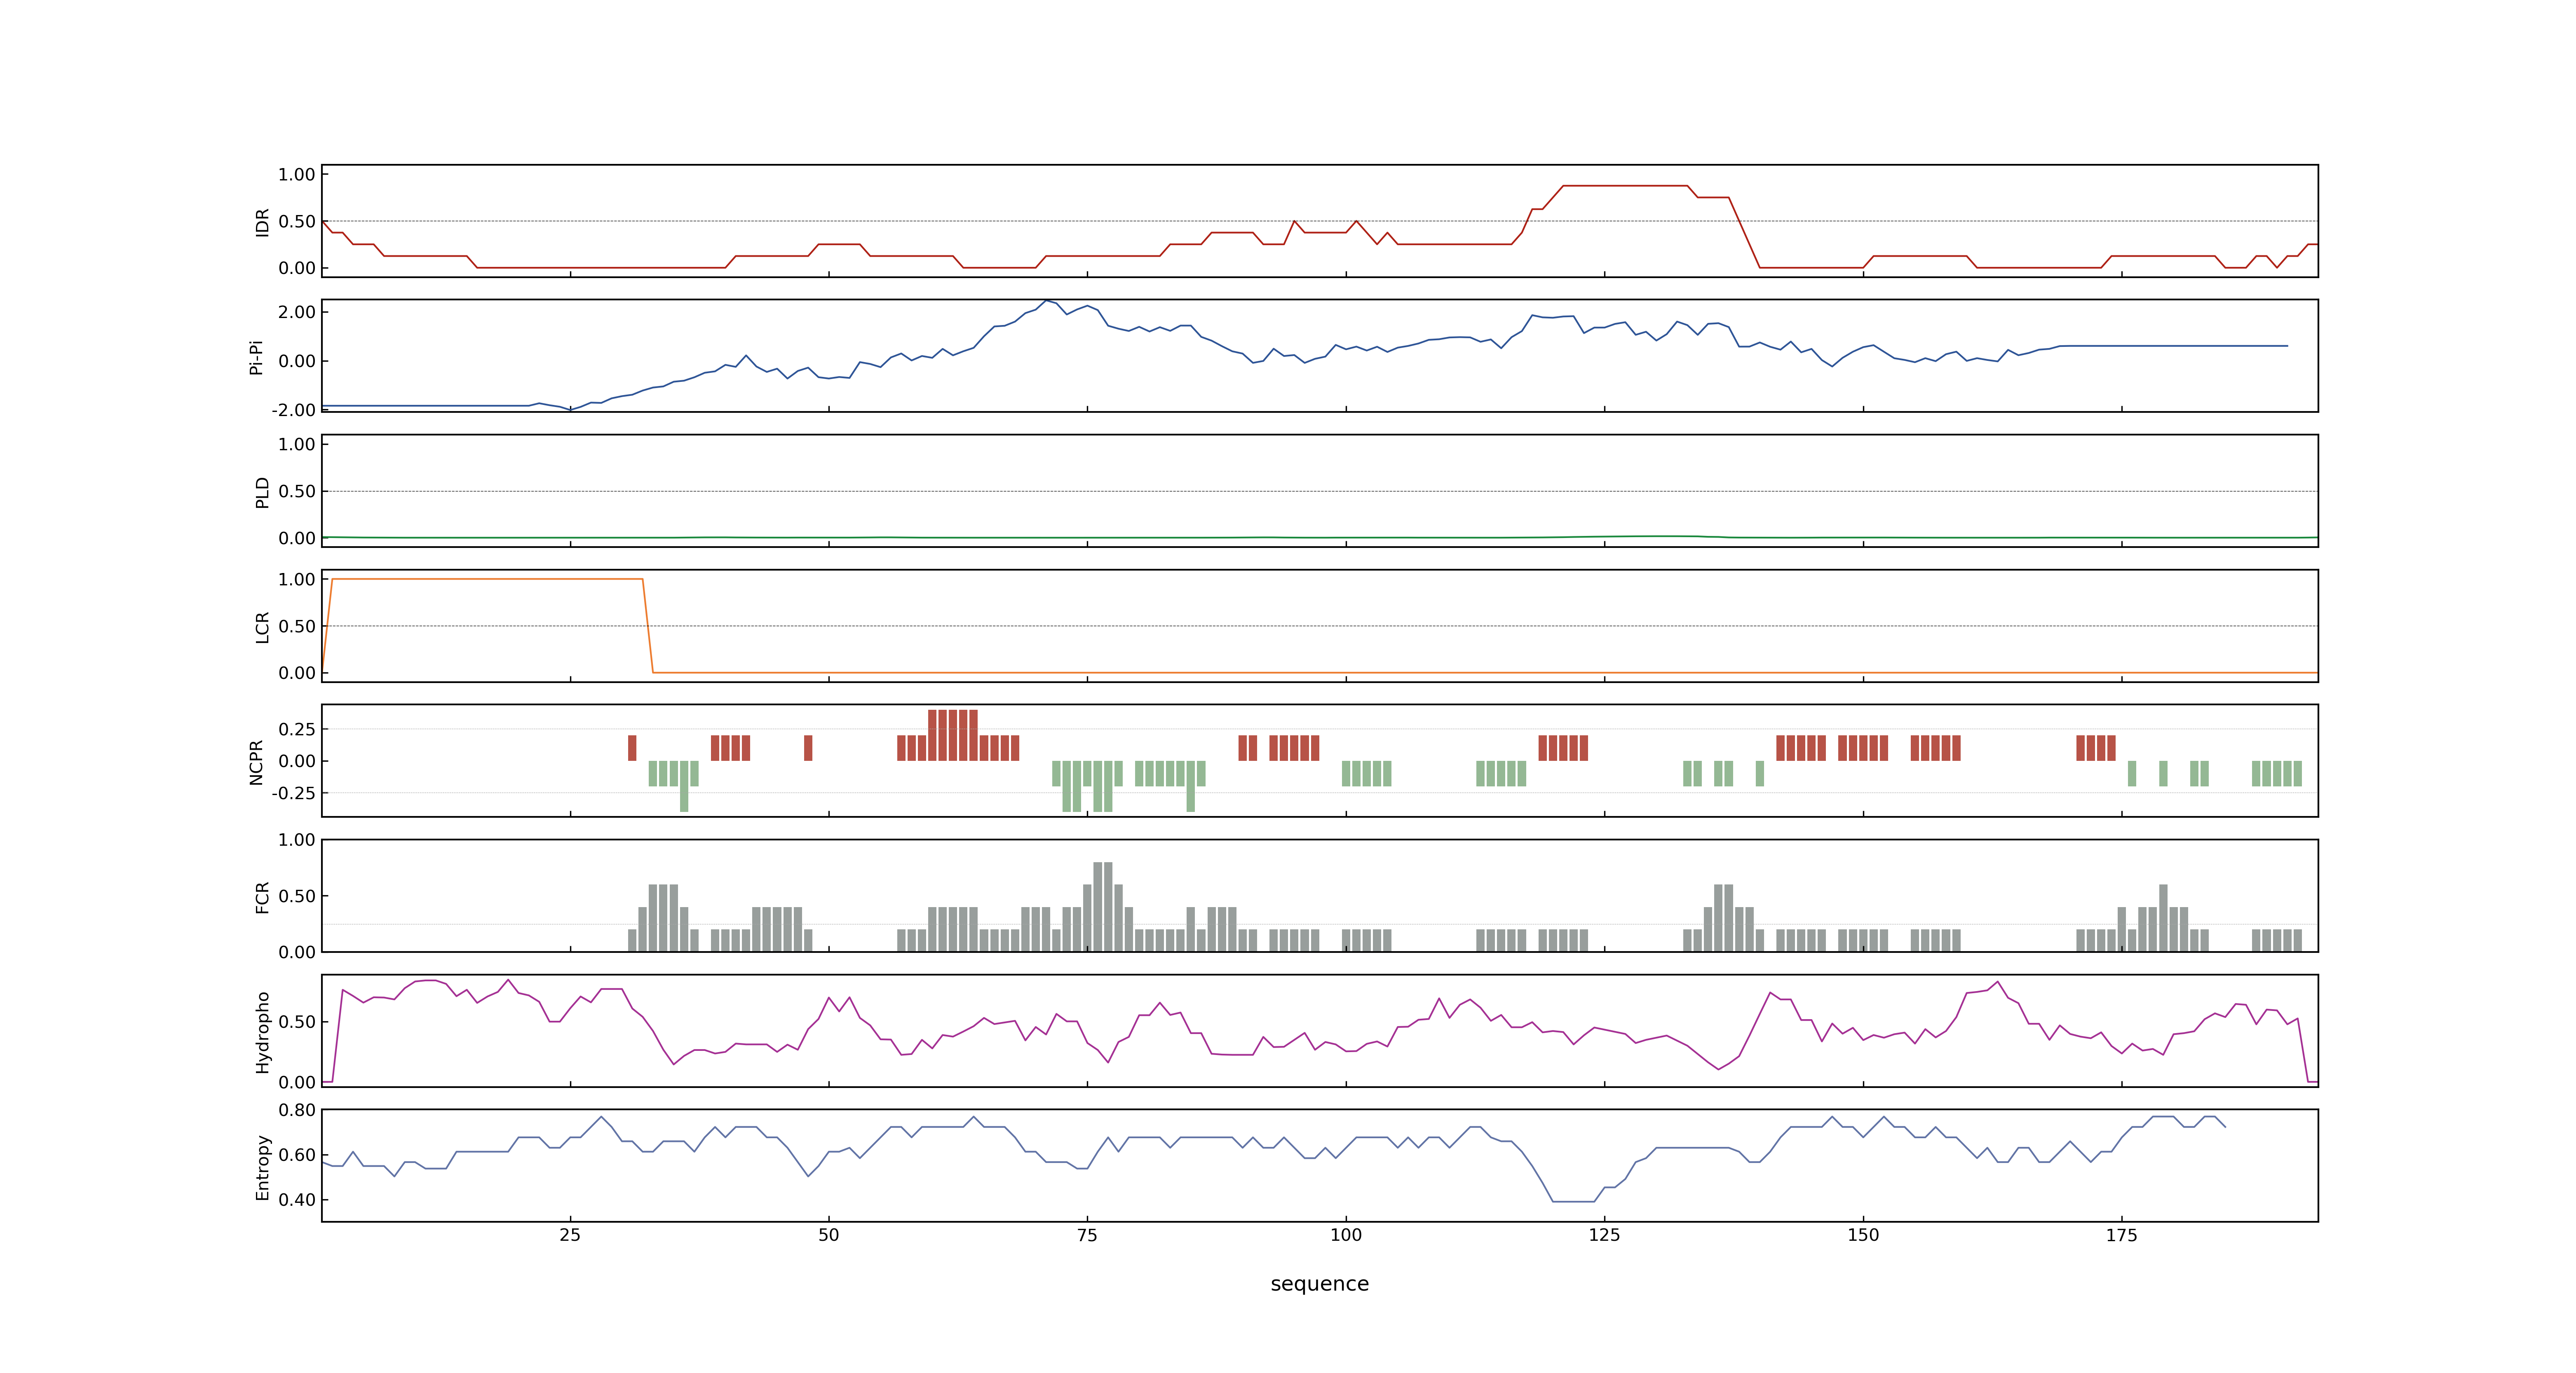Select x-axis tick label '150'
This screenshot has width=2576, height=1373.
click(x=1863, y=1235)
